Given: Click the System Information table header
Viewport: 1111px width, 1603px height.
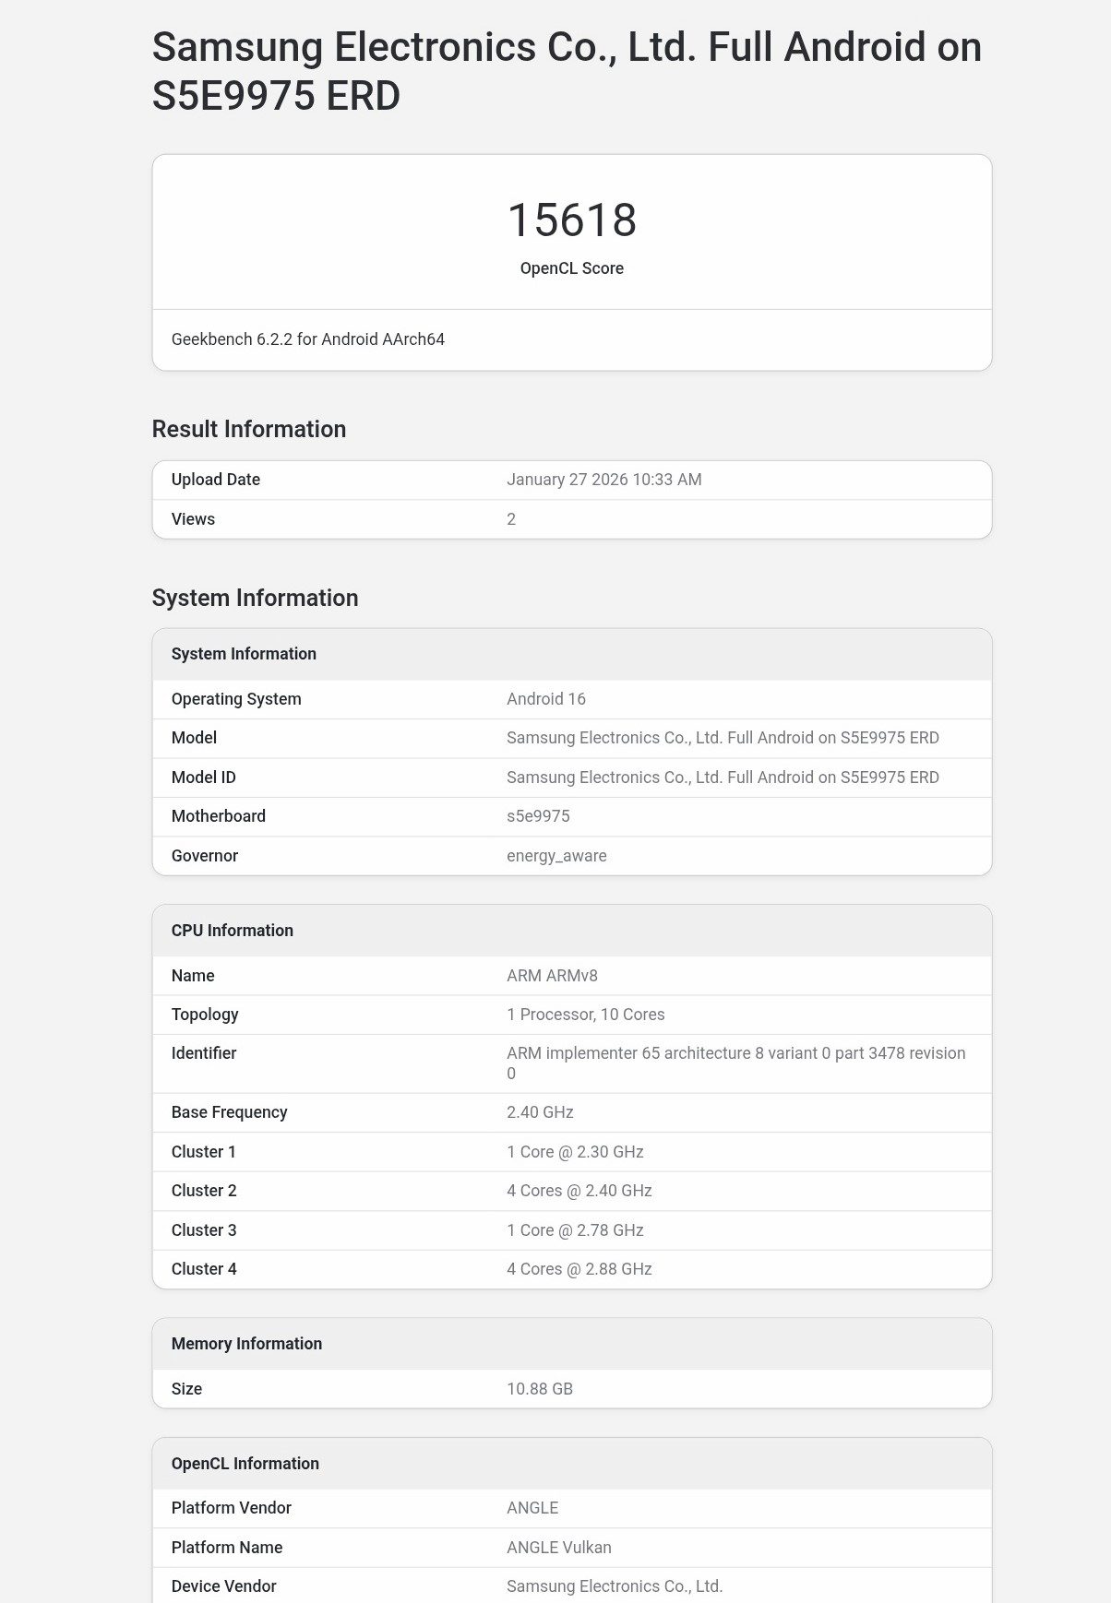Looking at the screenshot, I should click(244, 654).
